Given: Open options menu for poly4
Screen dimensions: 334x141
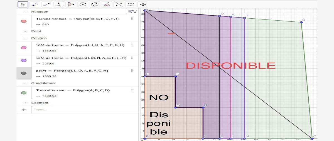Looking at the screenshot, I should (132, 71).
